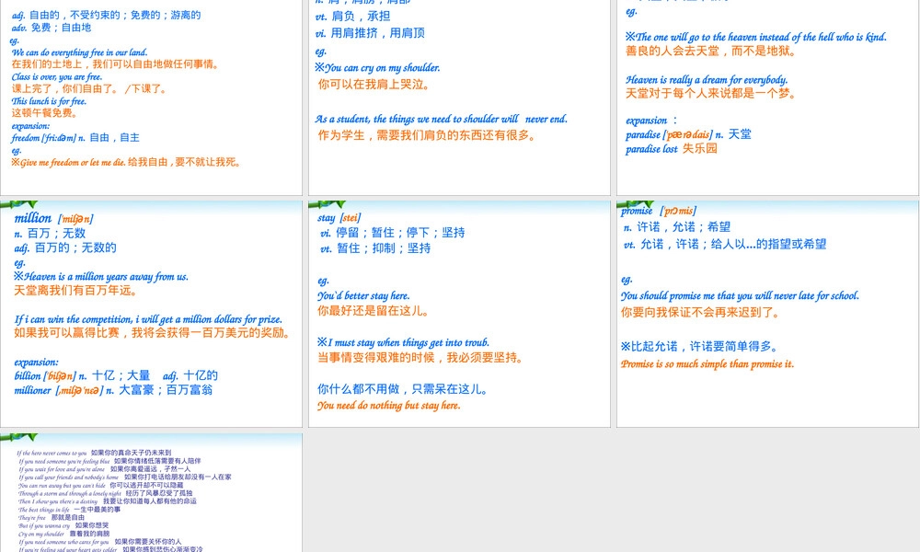The width and height of the screenshot is (920, 552).
Task: Select 'I must stay when things get into troub.'
Action: coord(408,342)
